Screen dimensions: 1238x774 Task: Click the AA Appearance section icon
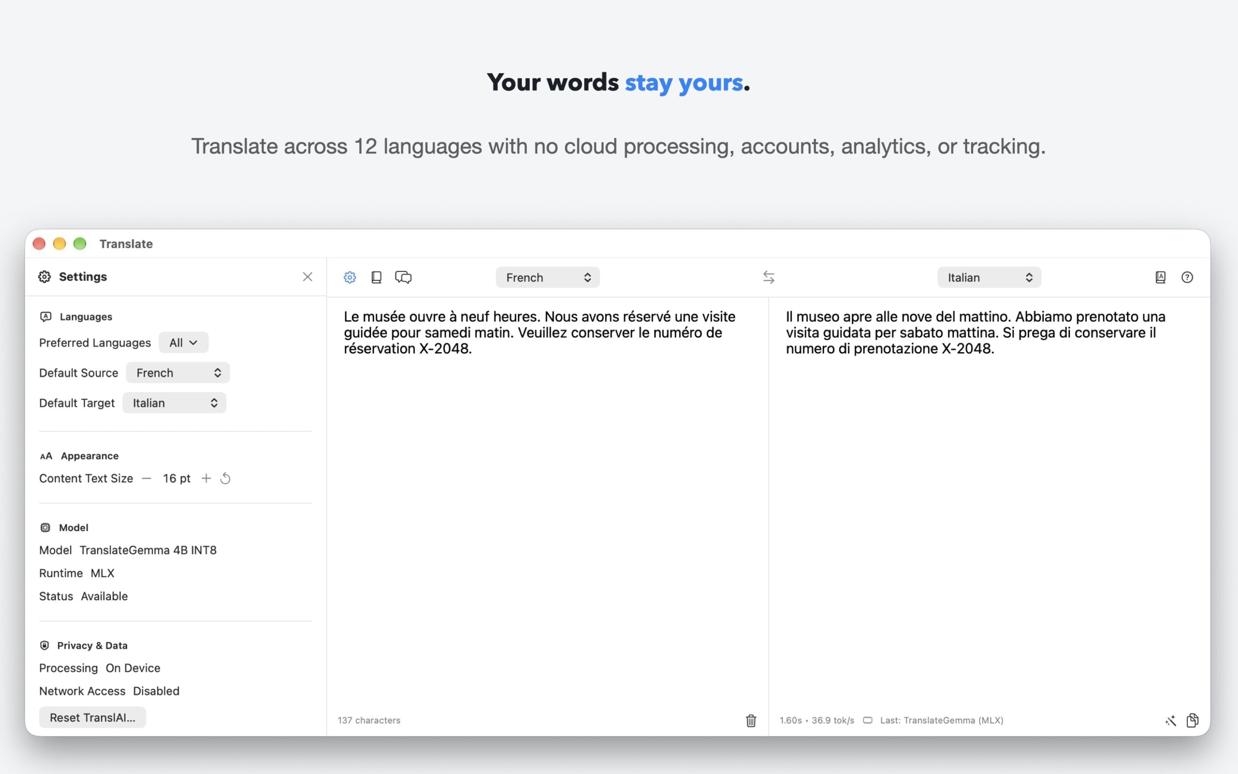point(46,456)
